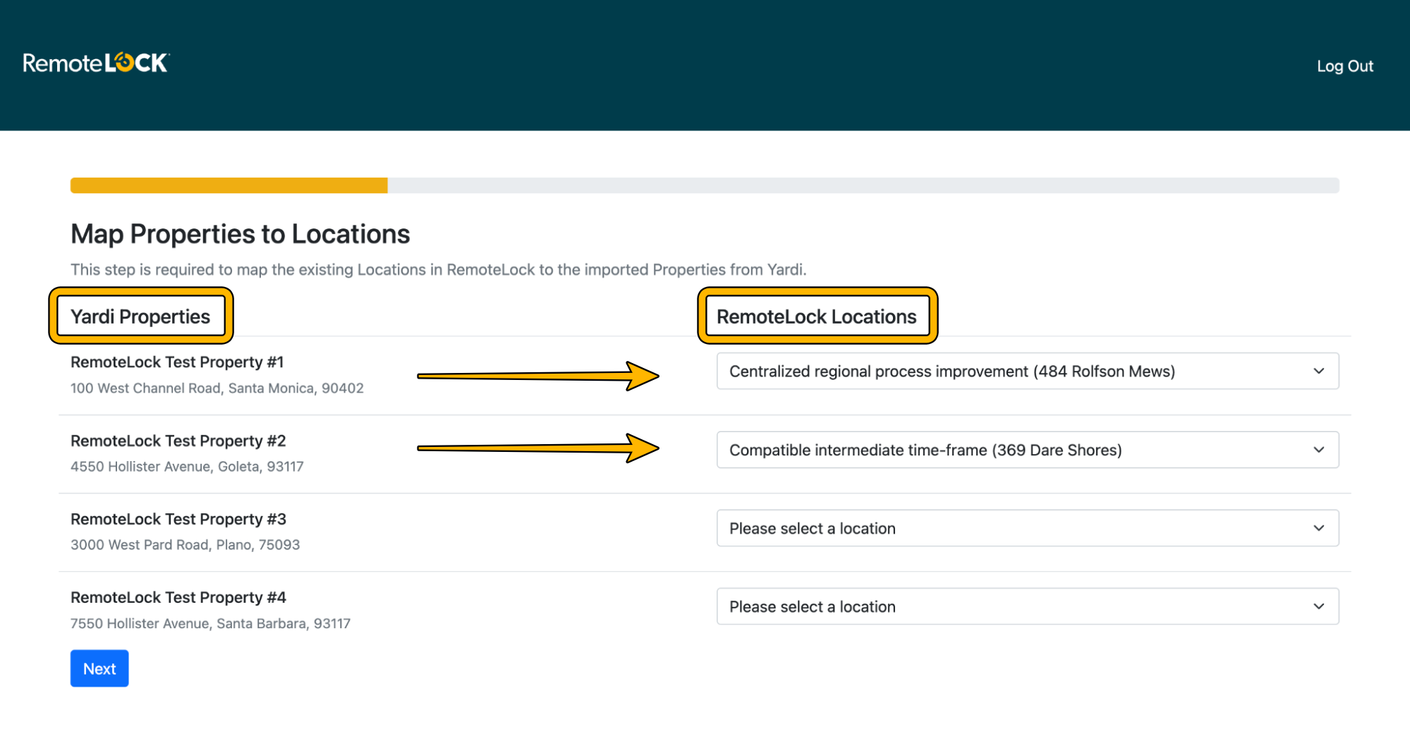Click the address under RemoteLock Test Property #3
The height and width of the screenshot is (748, 1410).
tap(185, 544)
